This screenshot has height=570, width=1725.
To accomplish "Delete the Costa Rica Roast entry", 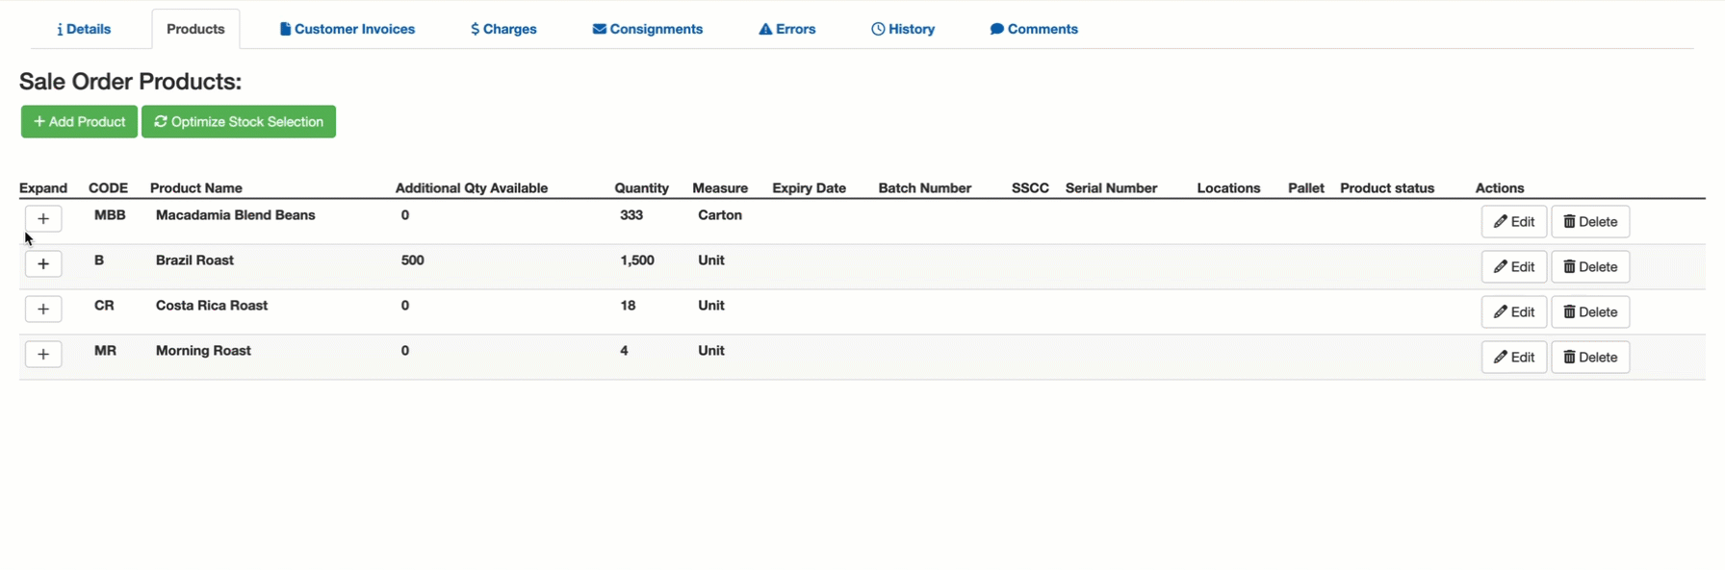I will click(1589, 312).
